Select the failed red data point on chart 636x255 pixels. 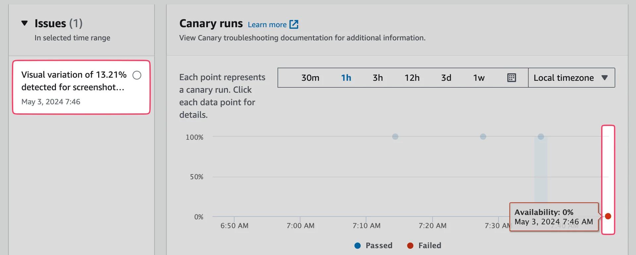609,216
